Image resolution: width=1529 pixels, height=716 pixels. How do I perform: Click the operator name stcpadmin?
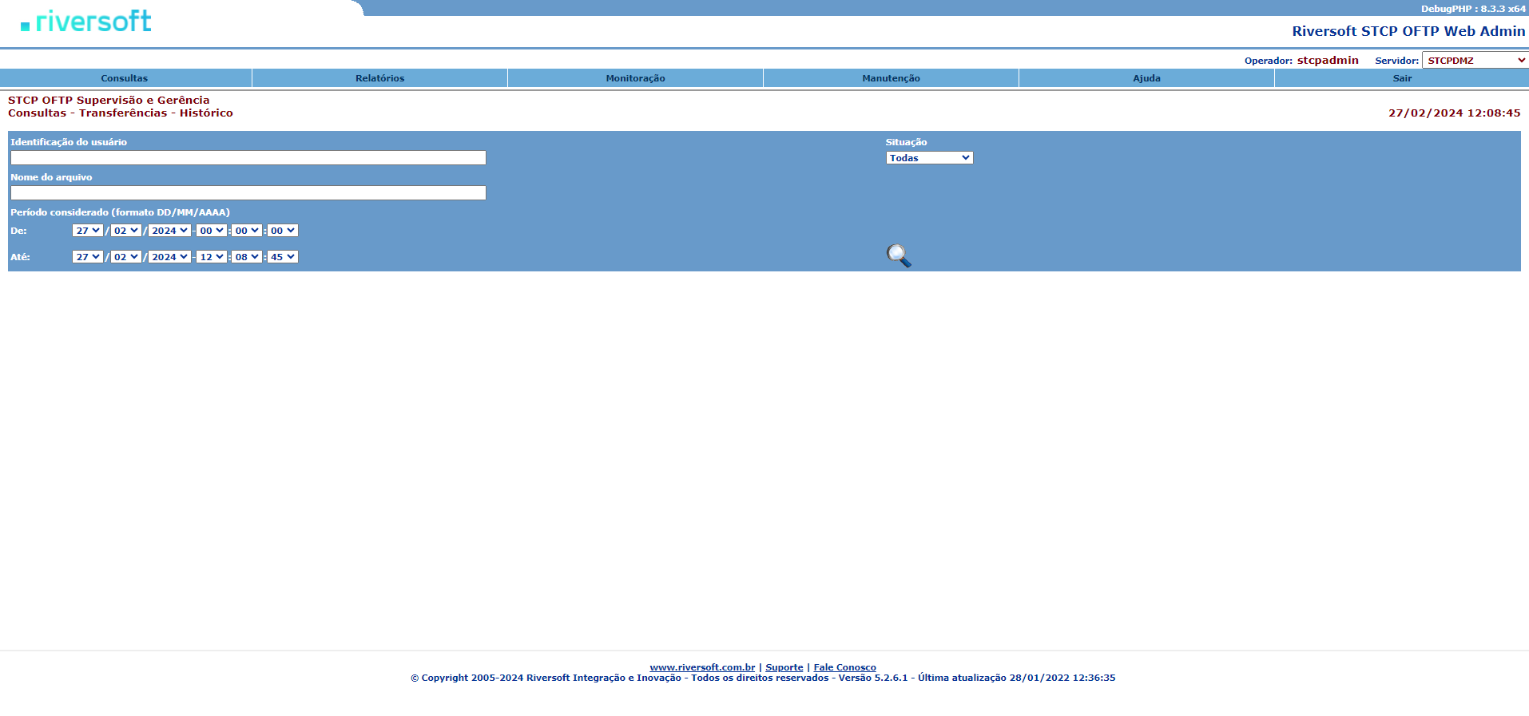(1328, 61)
